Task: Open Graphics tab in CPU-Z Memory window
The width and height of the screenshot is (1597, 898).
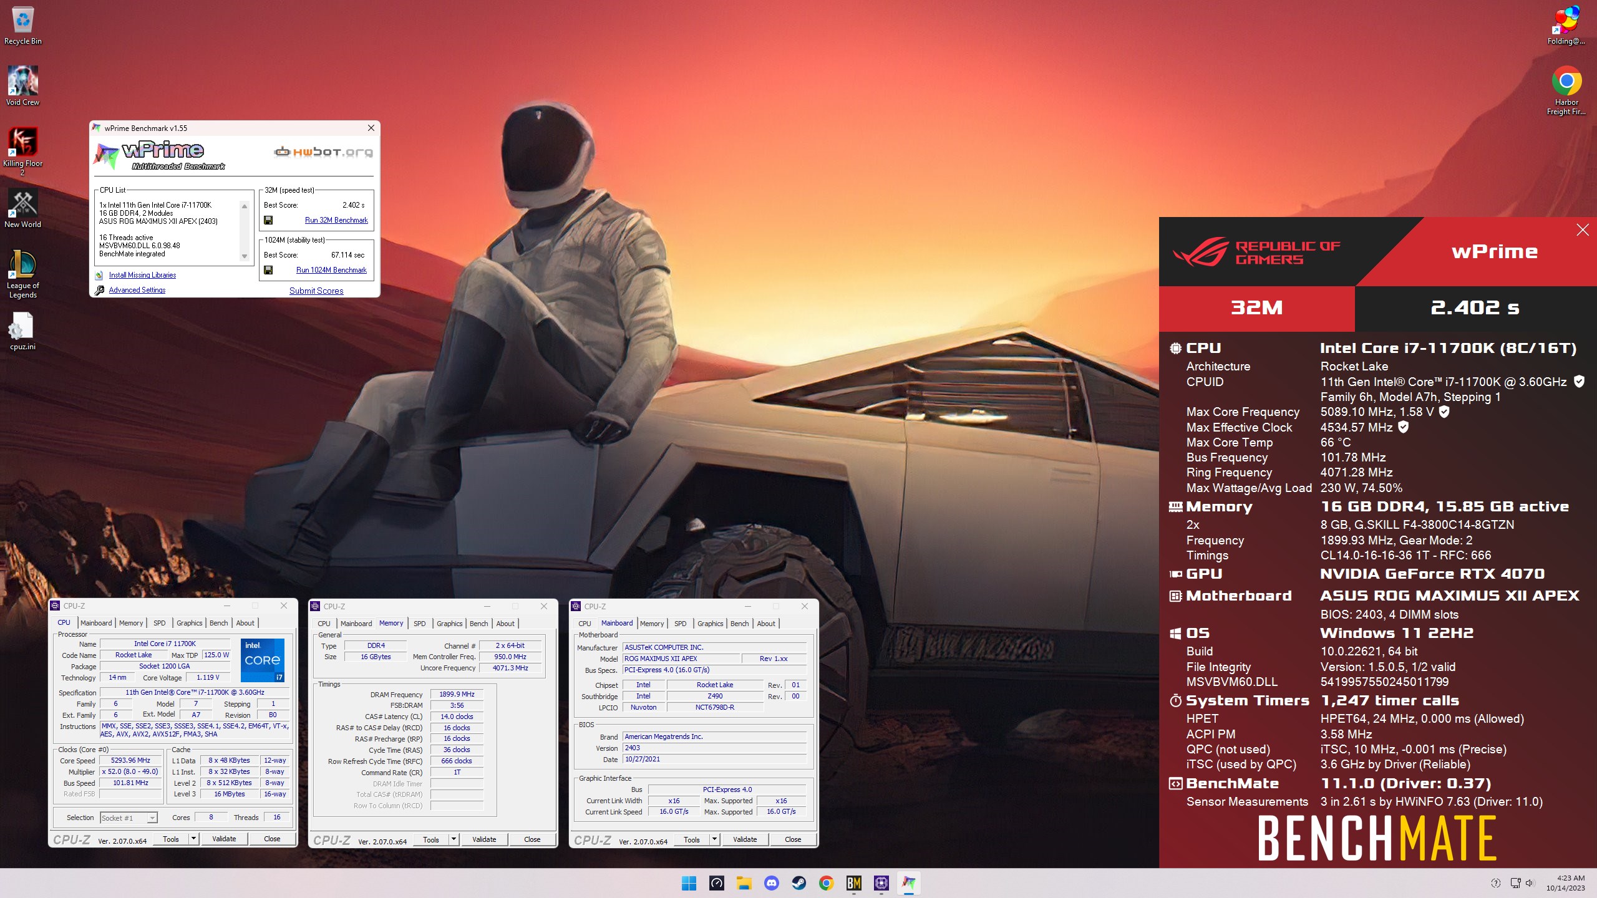Action: pos(449,624)
